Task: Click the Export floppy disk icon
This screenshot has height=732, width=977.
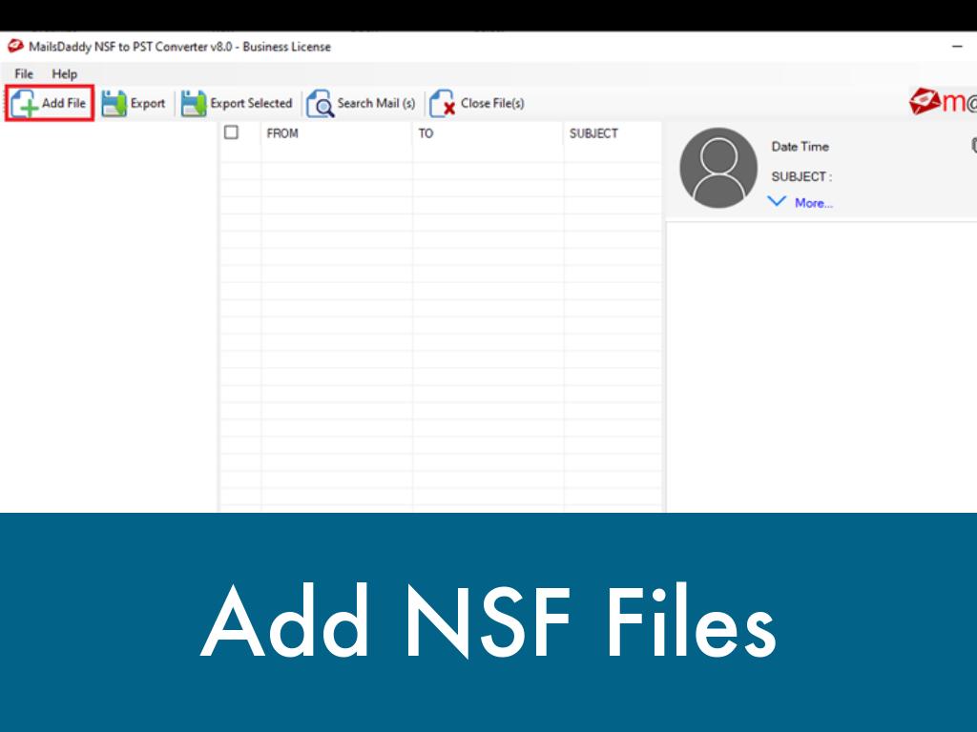Action: tap(114, 104)
